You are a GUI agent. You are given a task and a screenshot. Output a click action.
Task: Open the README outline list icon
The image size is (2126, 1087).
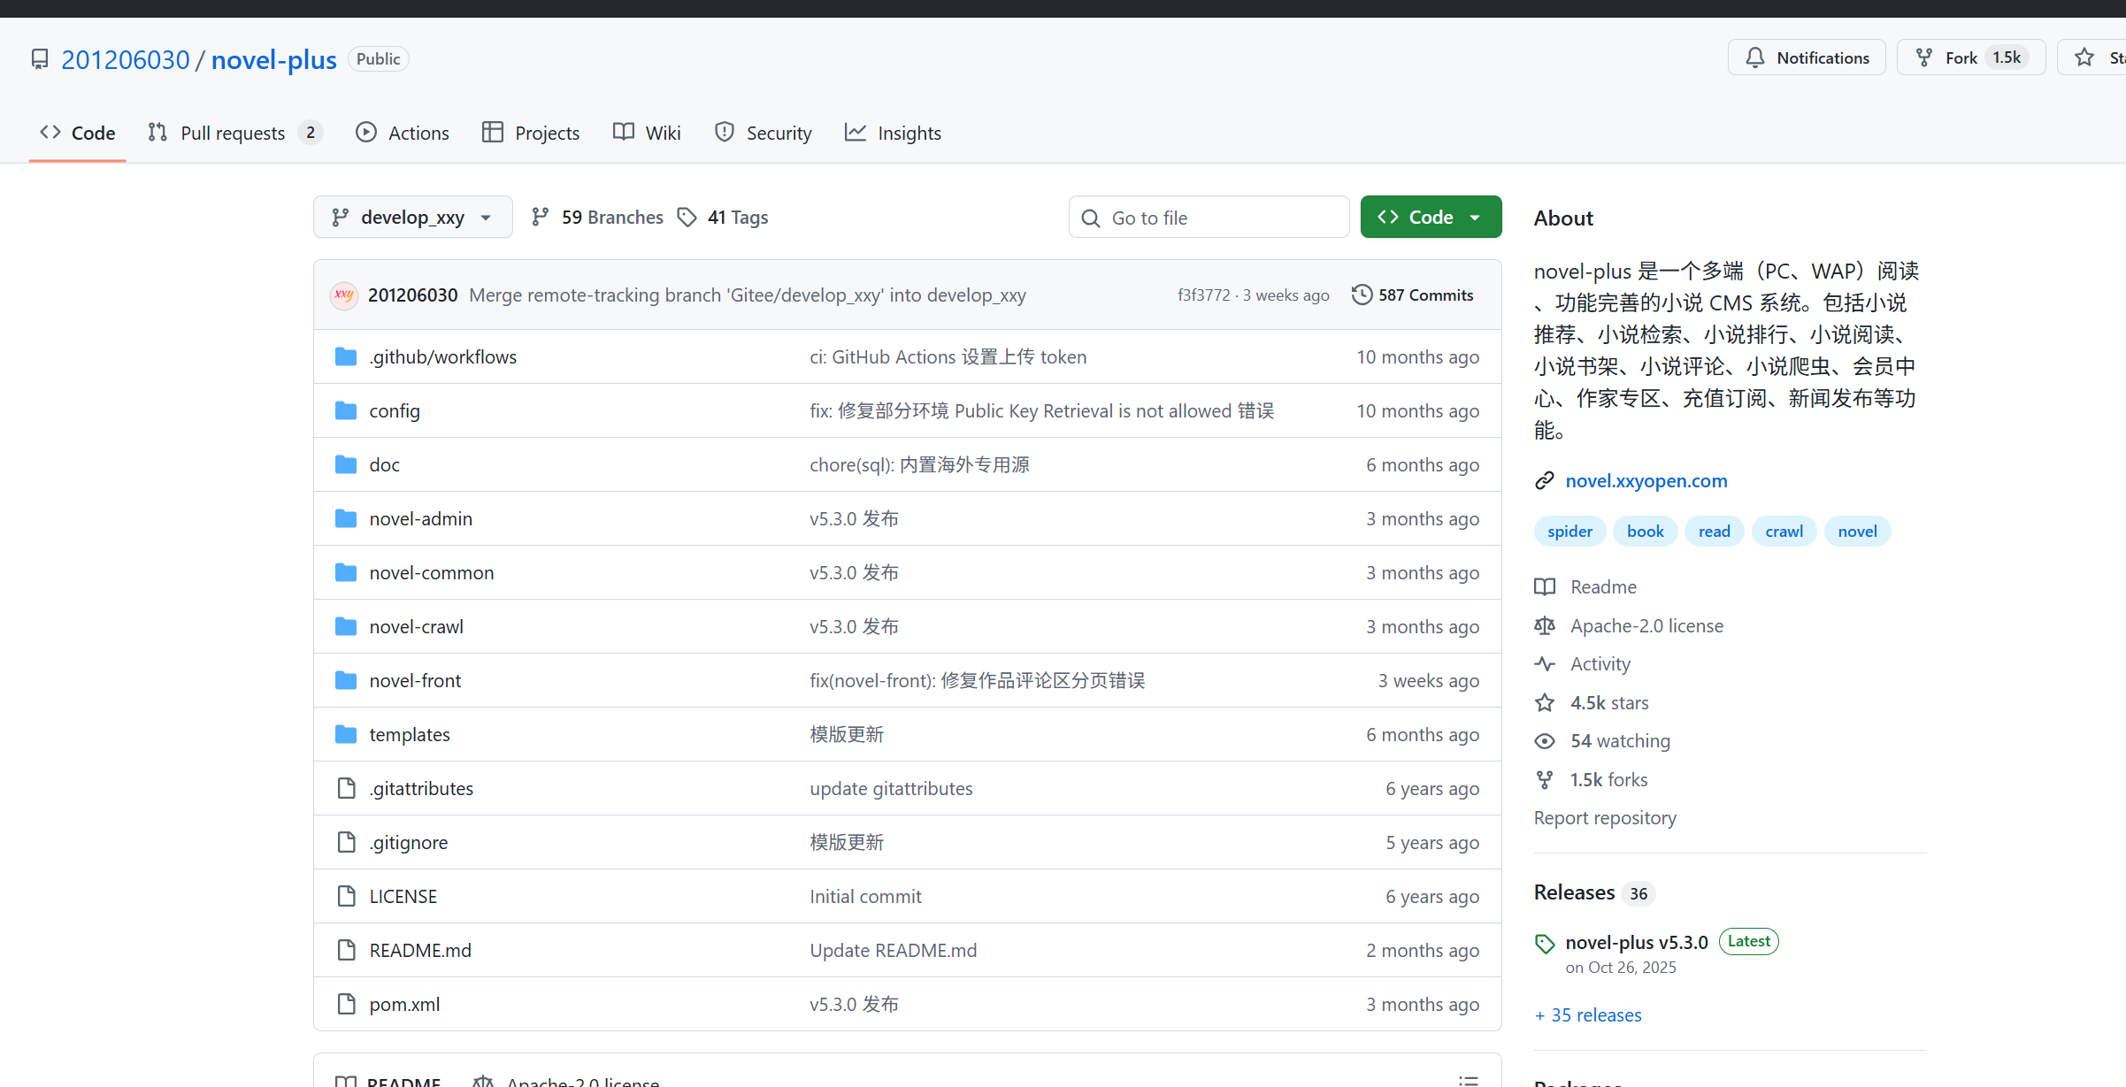pos(1468,1080)
